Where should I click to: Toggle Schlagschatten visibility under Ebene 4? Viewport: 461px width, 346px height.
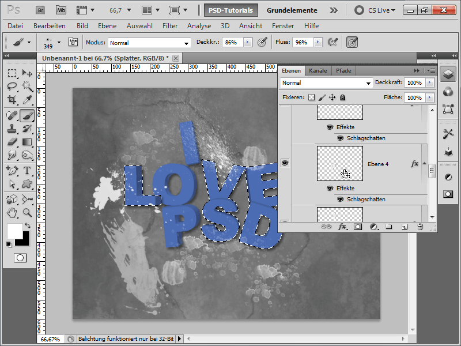click(x=340, y=199)
